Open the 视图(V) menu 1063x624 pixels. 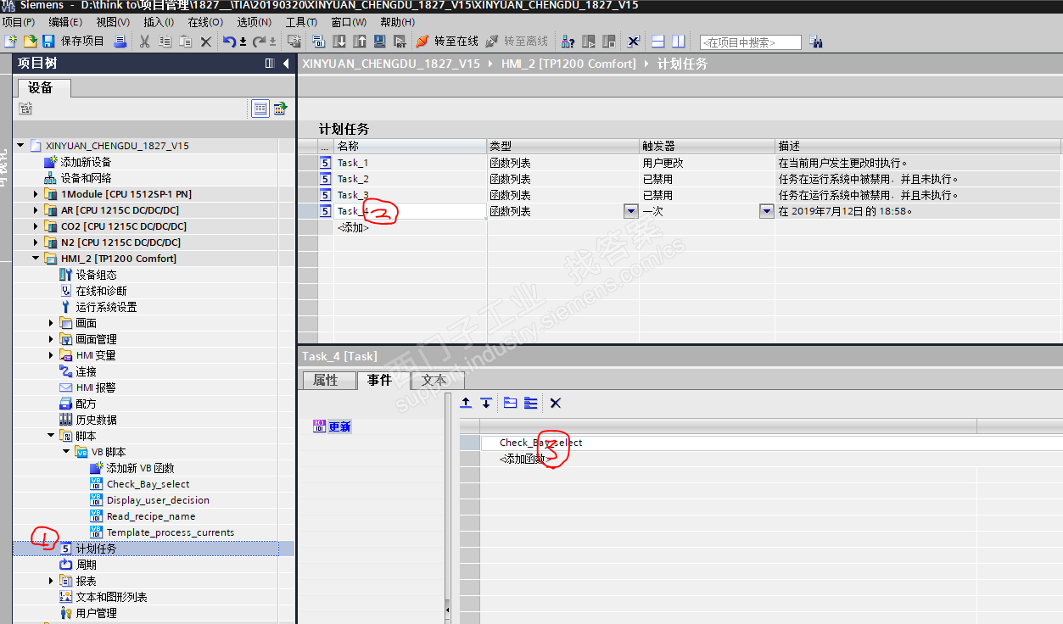pyautogui.click(x=113, y=22)
